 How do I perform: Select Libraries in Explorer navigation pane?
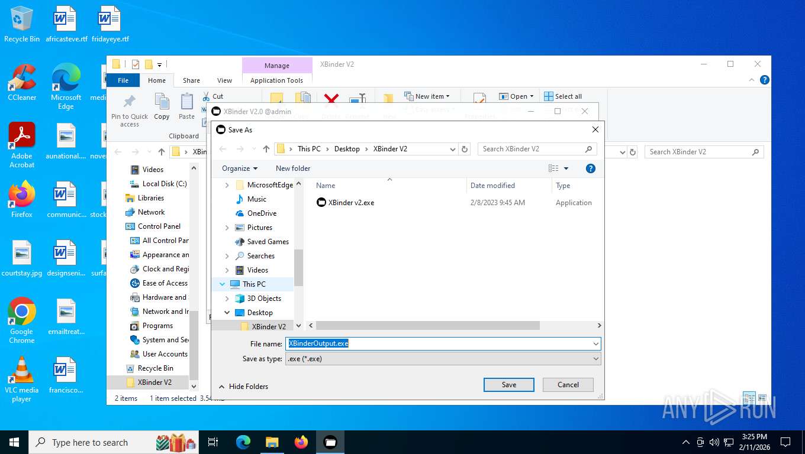tap(144, 198)
